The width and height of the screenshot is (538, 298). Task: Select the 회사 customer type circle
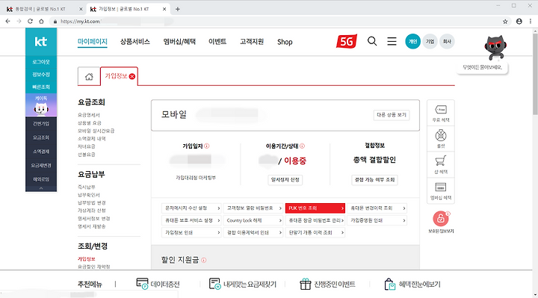(x=447, y=42)
